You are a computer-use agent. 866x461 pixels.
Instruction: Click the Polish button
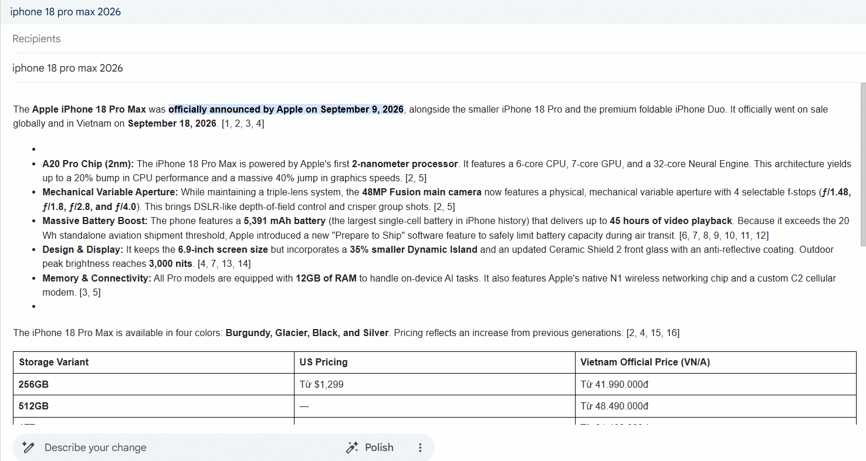[x=370, y=448]
